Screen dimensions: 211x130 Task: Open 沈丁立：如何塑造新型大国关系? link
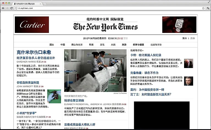[x=151, y=94]
